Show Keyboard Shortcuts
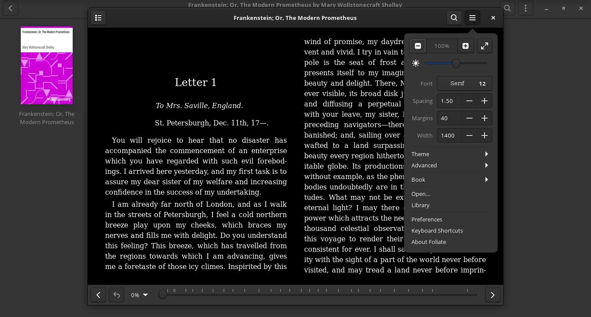This screenshot has width=591, height=317. 450,231
